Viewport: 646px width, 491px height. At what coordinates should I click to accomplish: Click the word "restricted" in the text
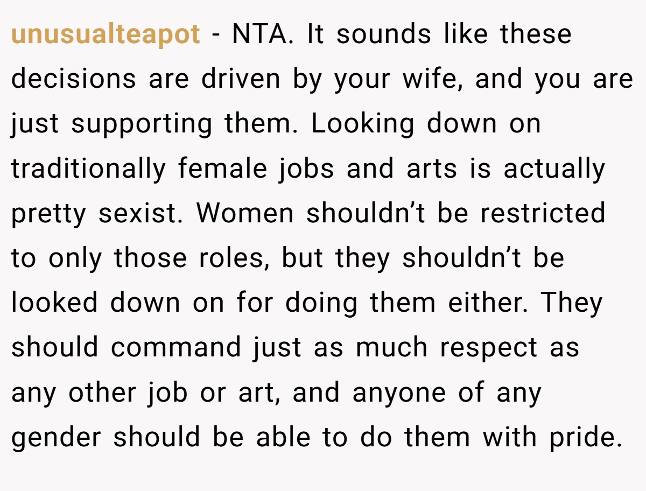tap(543, 213)
